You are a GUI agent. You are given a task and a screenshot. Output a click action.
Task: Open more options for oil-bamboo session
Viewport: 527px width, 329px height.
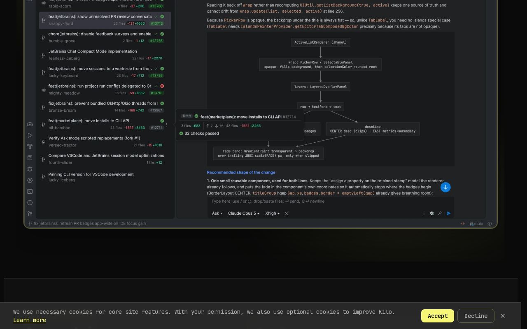pyautogui.click(x=166, y=124)
